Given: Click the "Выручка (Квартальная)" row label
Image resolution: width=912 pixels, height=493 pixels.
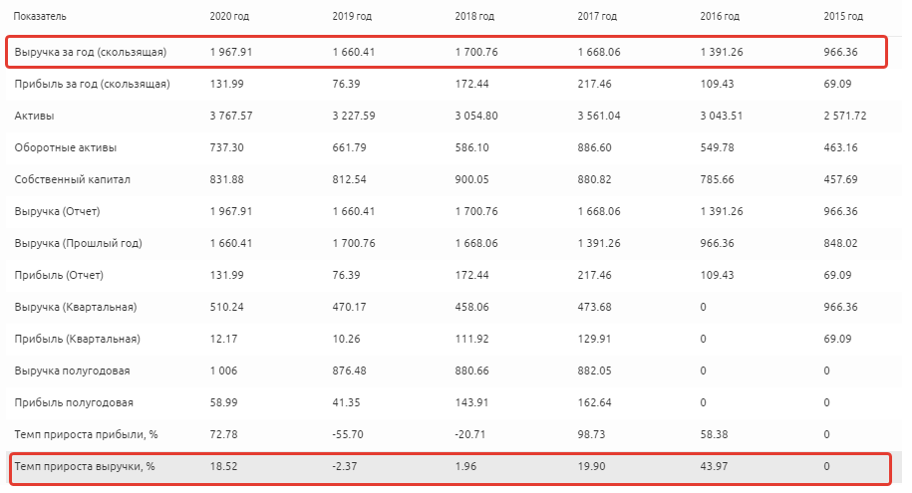Looking at the screenshot, I should pyautogui.click(x=75, y=307).
